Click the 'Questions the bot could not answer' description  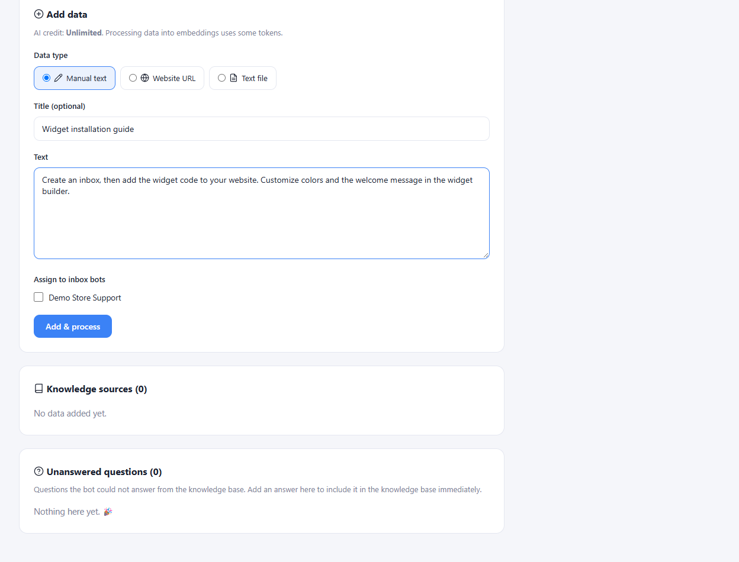tap(258, 490)
